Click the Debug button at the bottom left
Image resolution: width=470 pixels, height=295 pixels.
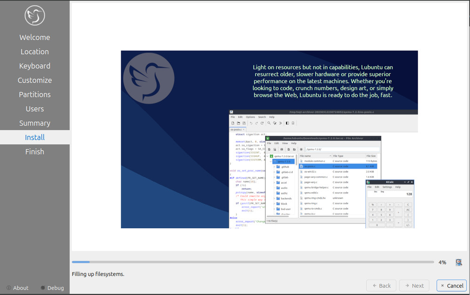click(x=52, y=287)
